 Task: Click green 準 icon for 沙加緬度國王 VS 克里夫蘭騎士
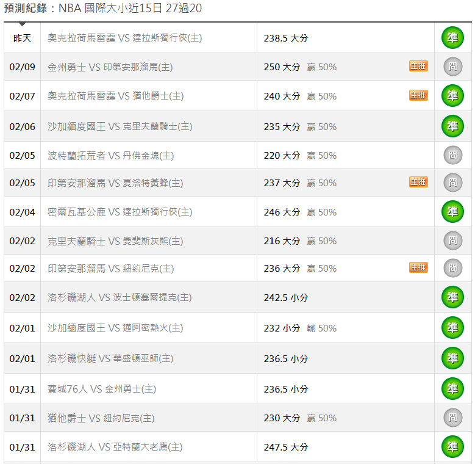click(452, 126)
